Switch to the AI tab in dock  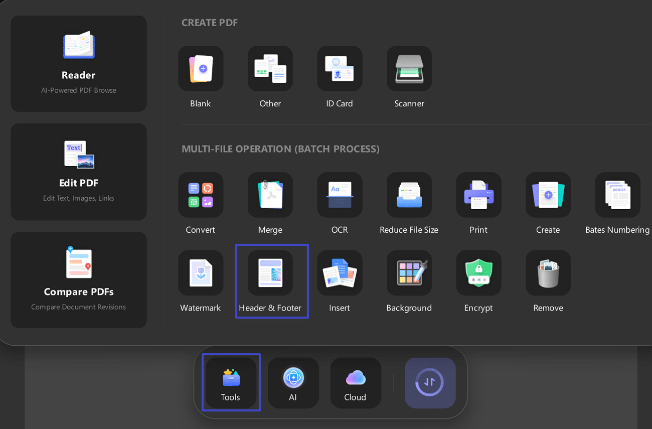(x=293, y=383)
